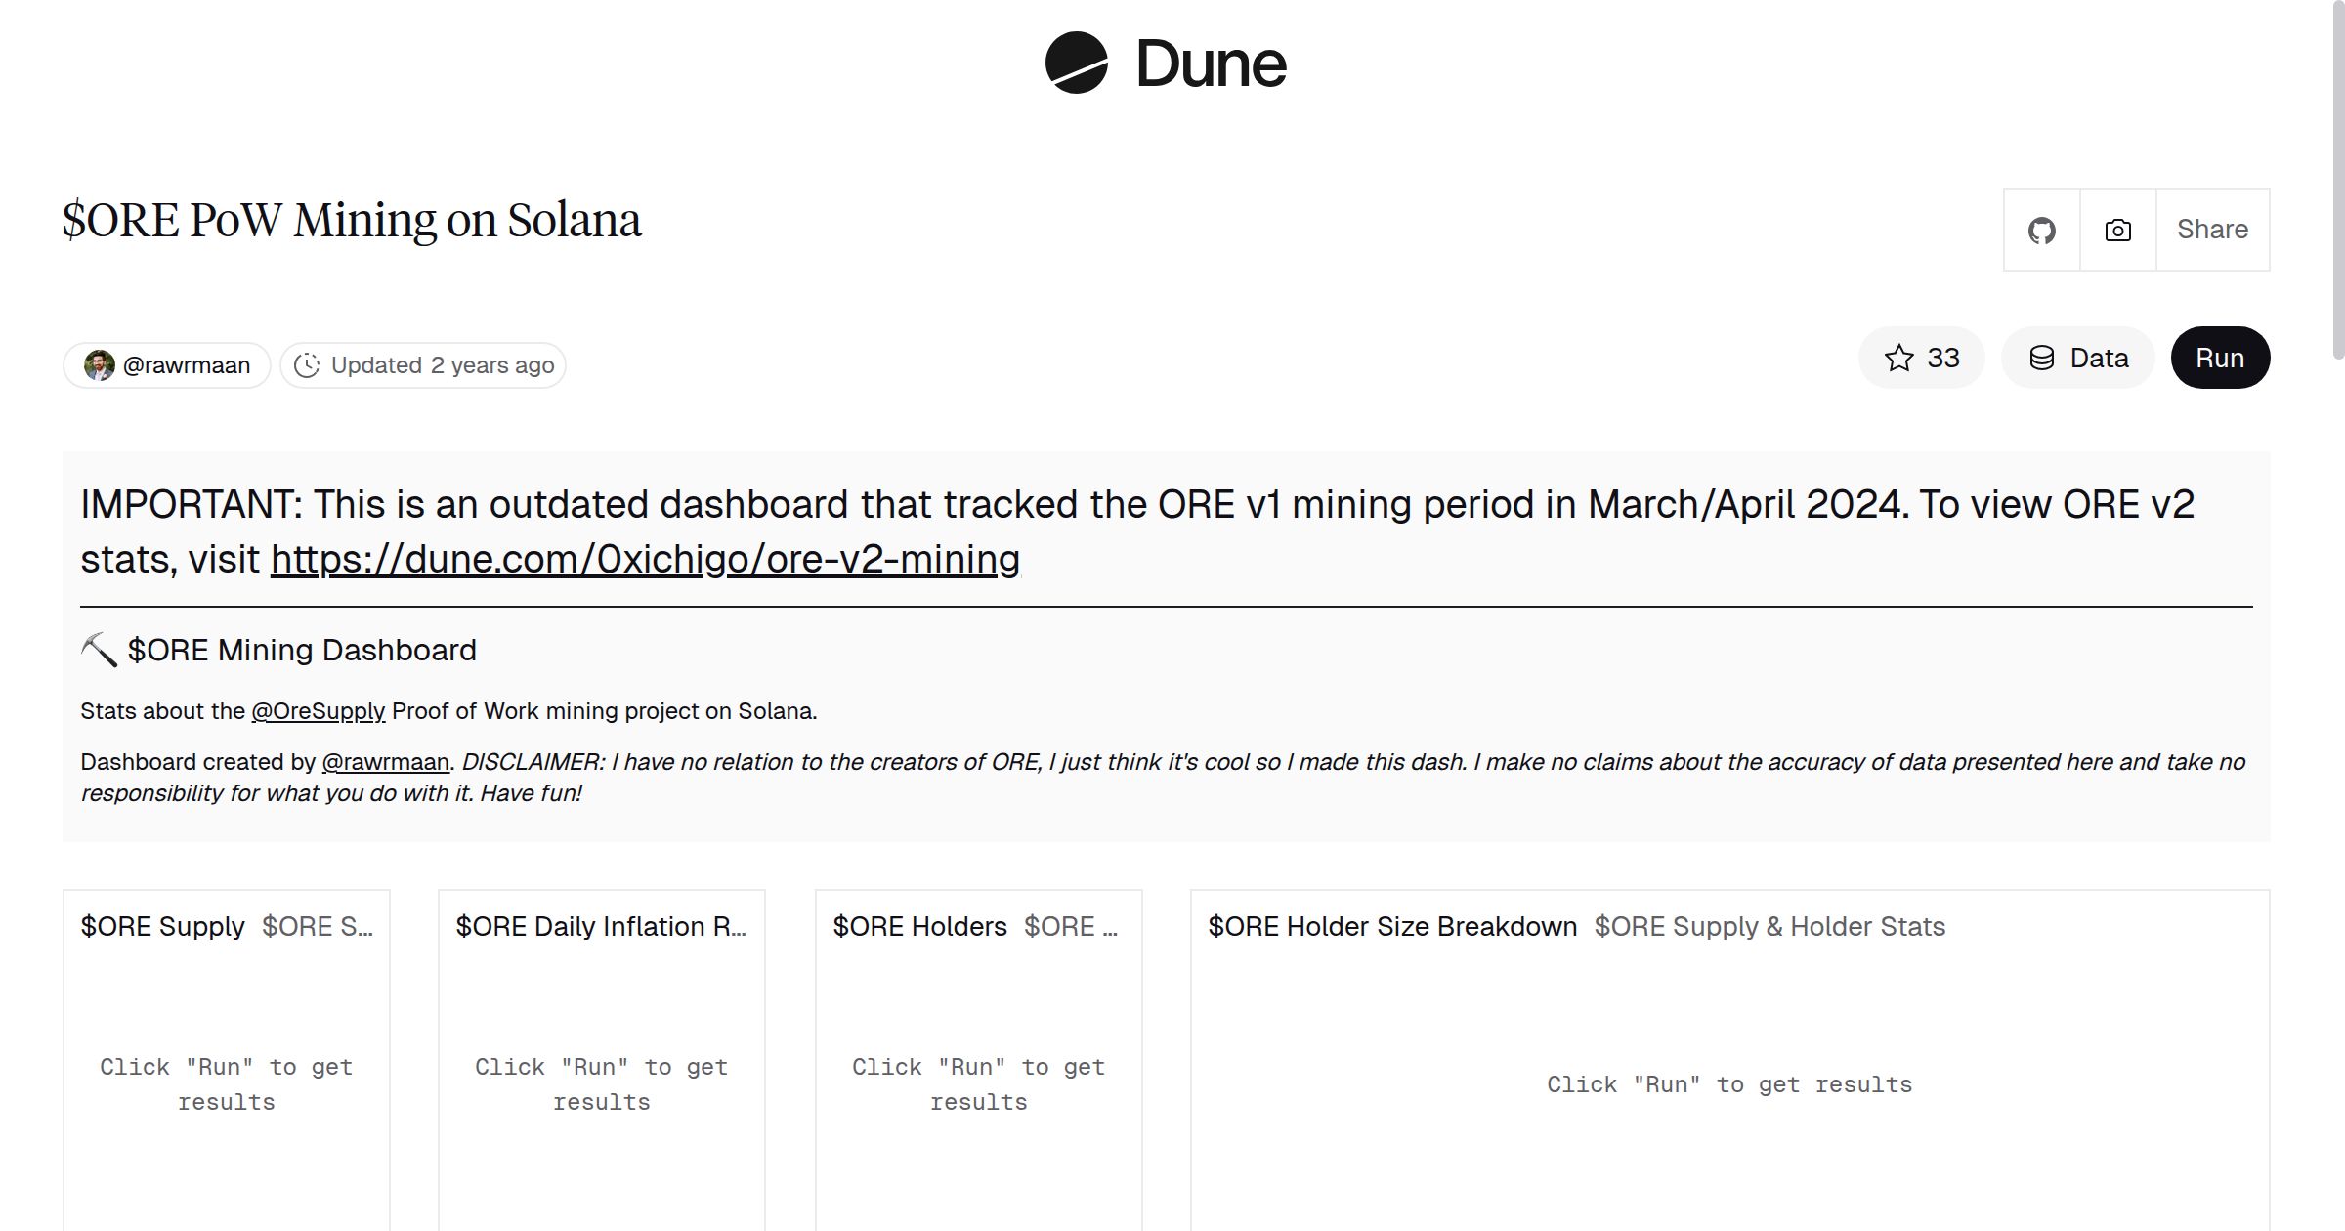Image resolution: width=2345 pixels, height=1231 pixels.
Task: Click the Share button
Action: [x=2212, y=229]
